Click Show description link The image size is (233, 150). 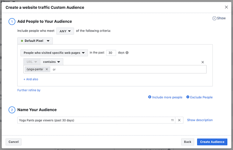[x=200, y=120]
